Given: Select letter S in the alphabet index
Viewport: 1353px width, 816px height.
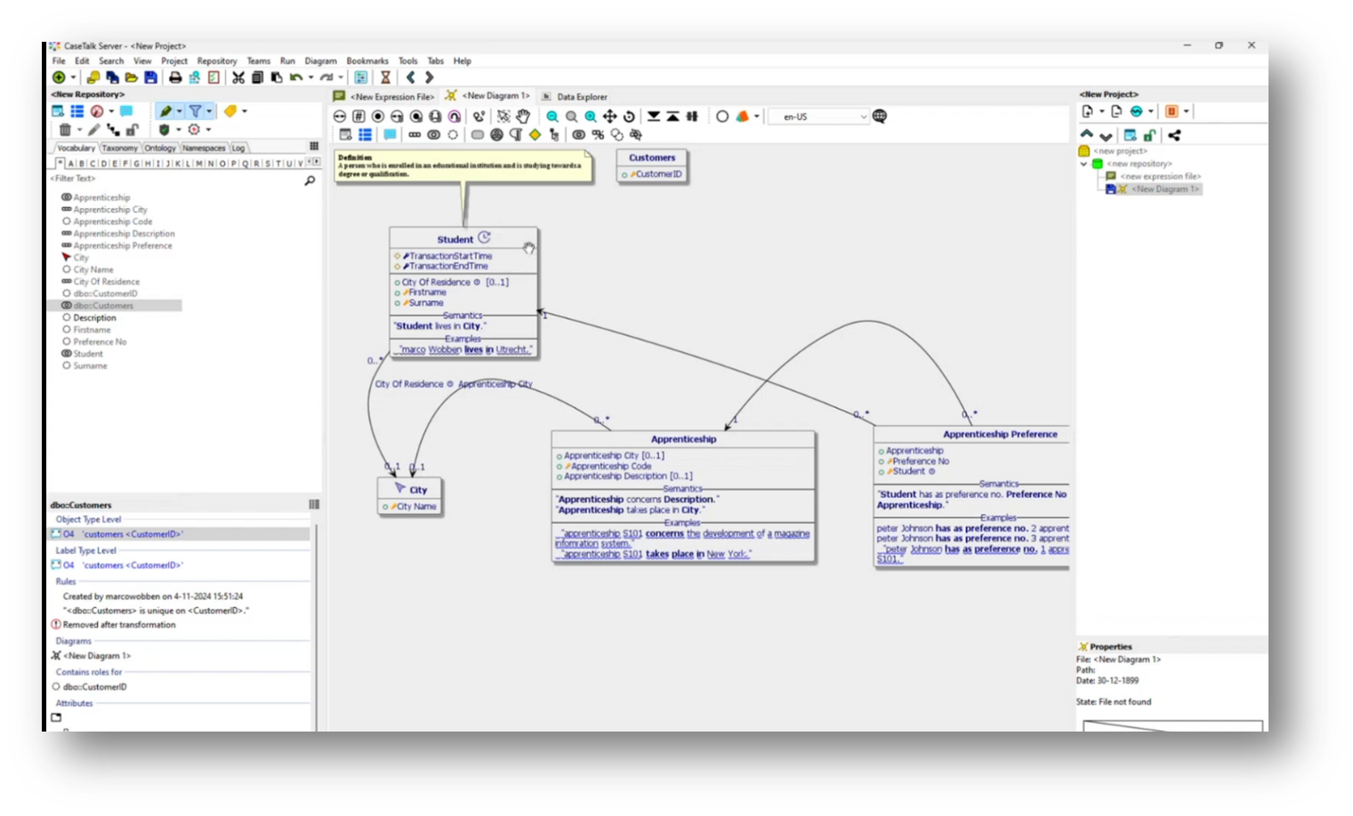Looking at the screenshot, I should (x=267, y=164).
